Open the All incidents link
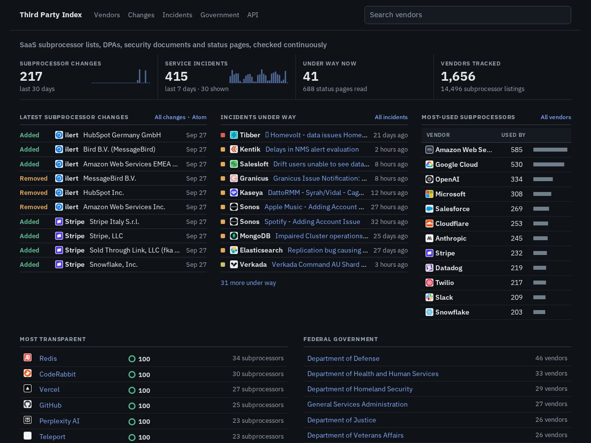This screenshot has height=443, width=591. [391, 117]
